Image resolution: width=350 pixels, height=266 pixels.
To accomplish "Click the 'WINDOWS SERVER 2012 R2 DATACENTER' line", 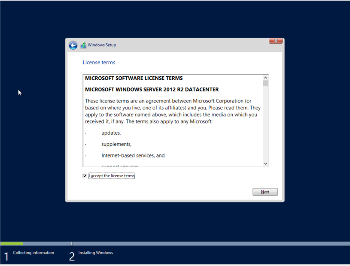I will click(x=152, y=90).
